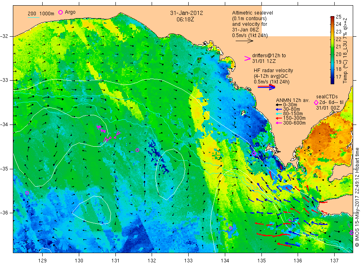Click the -36 latitude axis label
Viewport: 362px width, 266px height.
pos(4,212)
